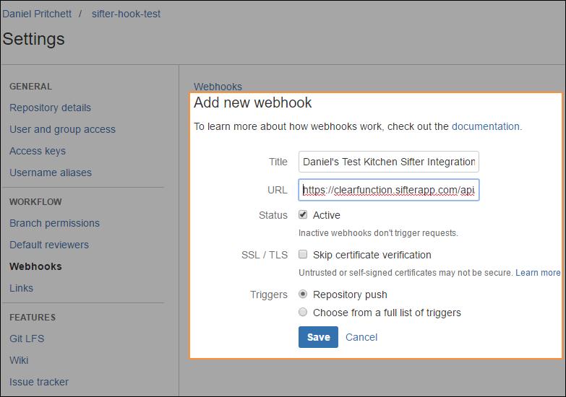Open User and group access settings
The image size is (566, 397).
click(62, 129)
